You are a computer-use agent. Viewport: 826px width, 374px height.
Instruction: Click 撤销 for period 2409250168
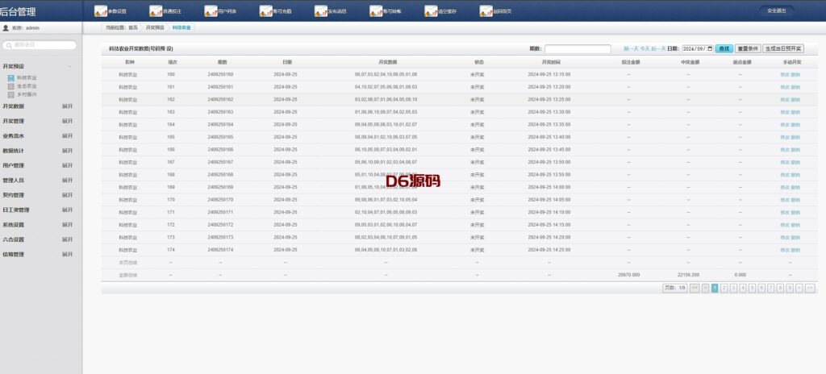(795, 175)
